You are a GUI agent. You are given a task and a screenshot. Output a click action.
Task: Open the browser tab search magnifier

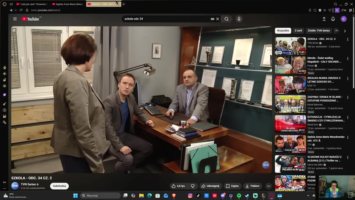(335, 4)
